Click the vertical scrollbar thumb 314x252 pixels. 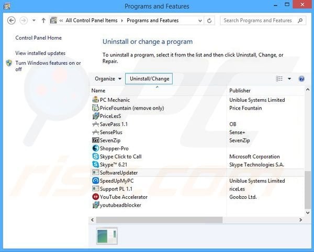pos(308,190)
